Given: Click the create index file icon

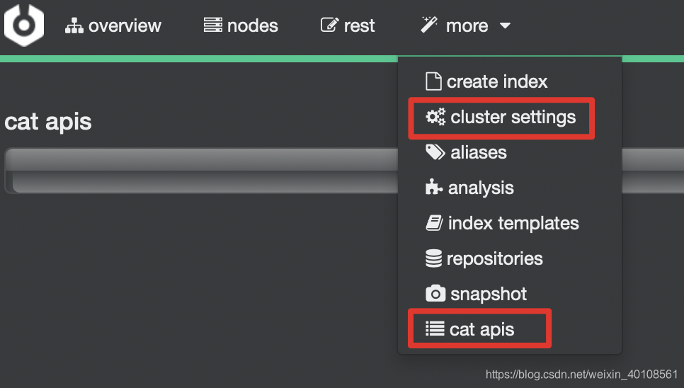Looking at the screenshot, I should pos(433,81).
